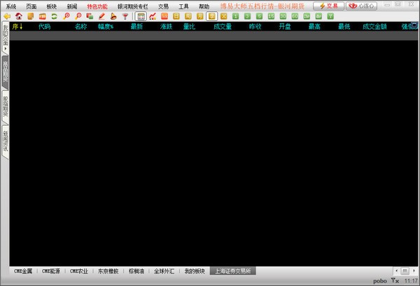Click the 名称 column header

(80, 27)
